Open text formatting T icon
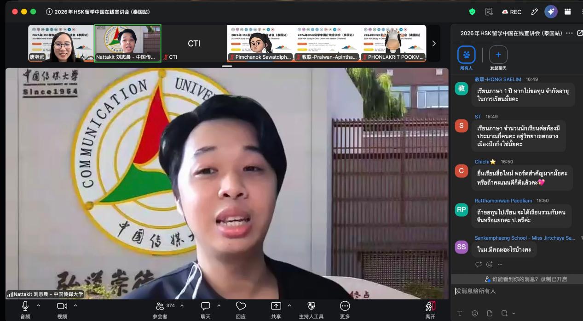Viewport: 583px width, 321px height. click(x=460, y=313)
